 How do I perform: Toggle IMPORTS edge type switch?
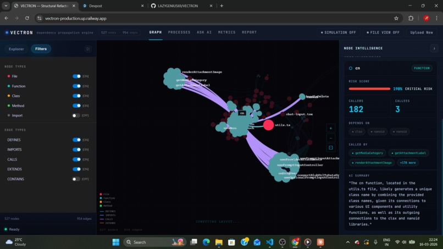click(x=76, y=150)
